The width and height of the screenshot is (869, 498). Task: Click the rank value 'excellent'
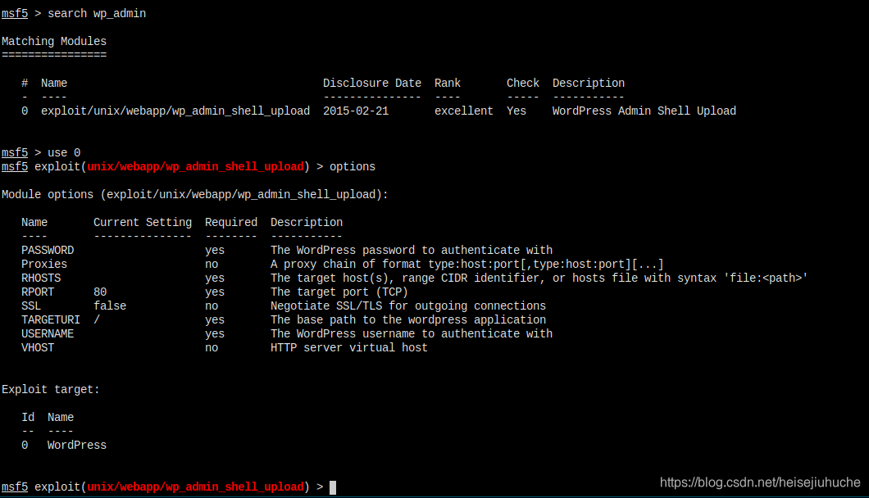464,111
